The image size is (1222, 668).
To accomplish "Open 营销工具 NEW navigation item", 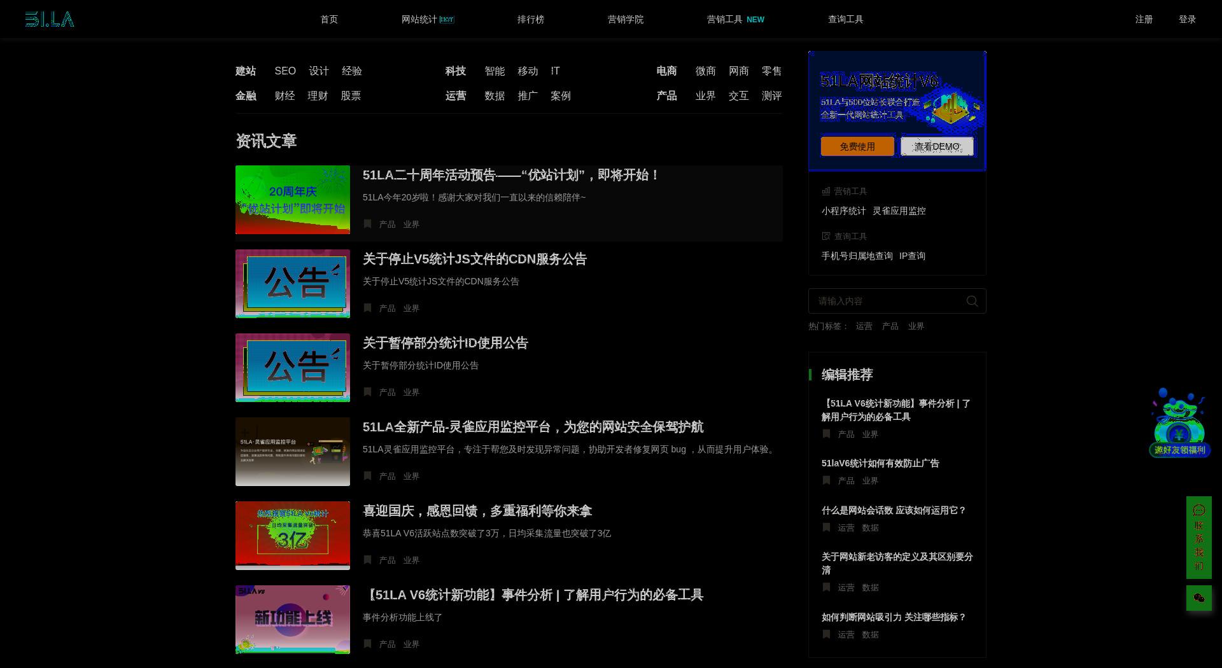I will 736,19.
